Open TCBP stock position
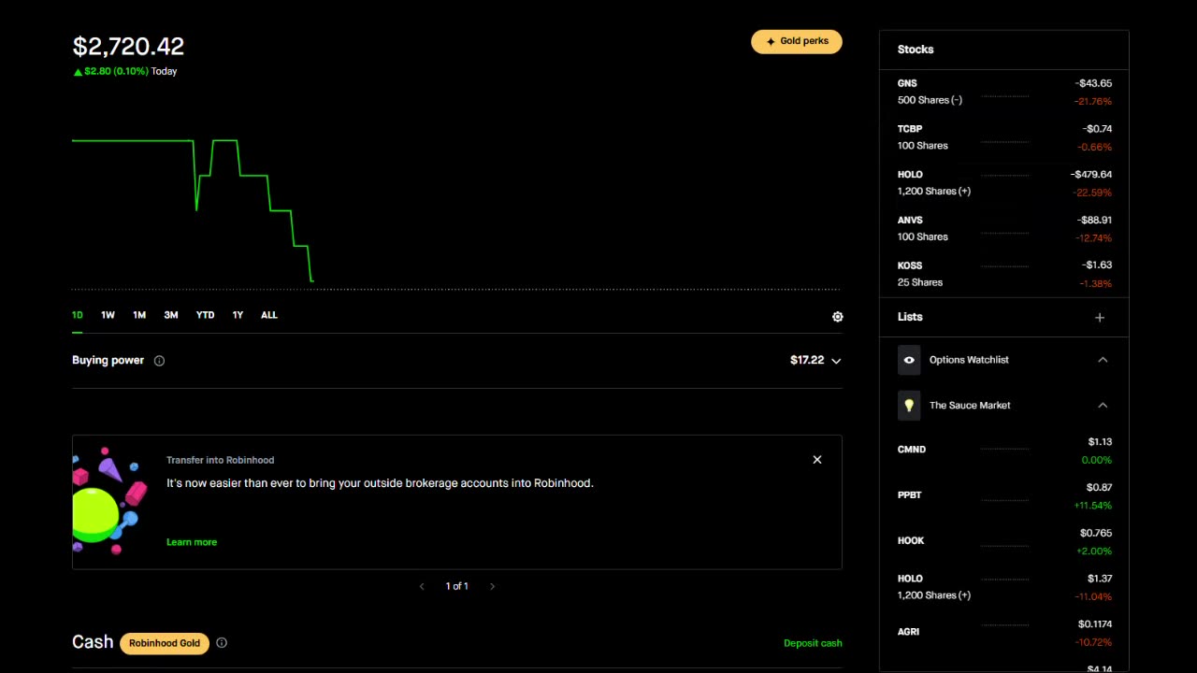The width and height of the screenshot is (1197, 673). pos(1004,137)
